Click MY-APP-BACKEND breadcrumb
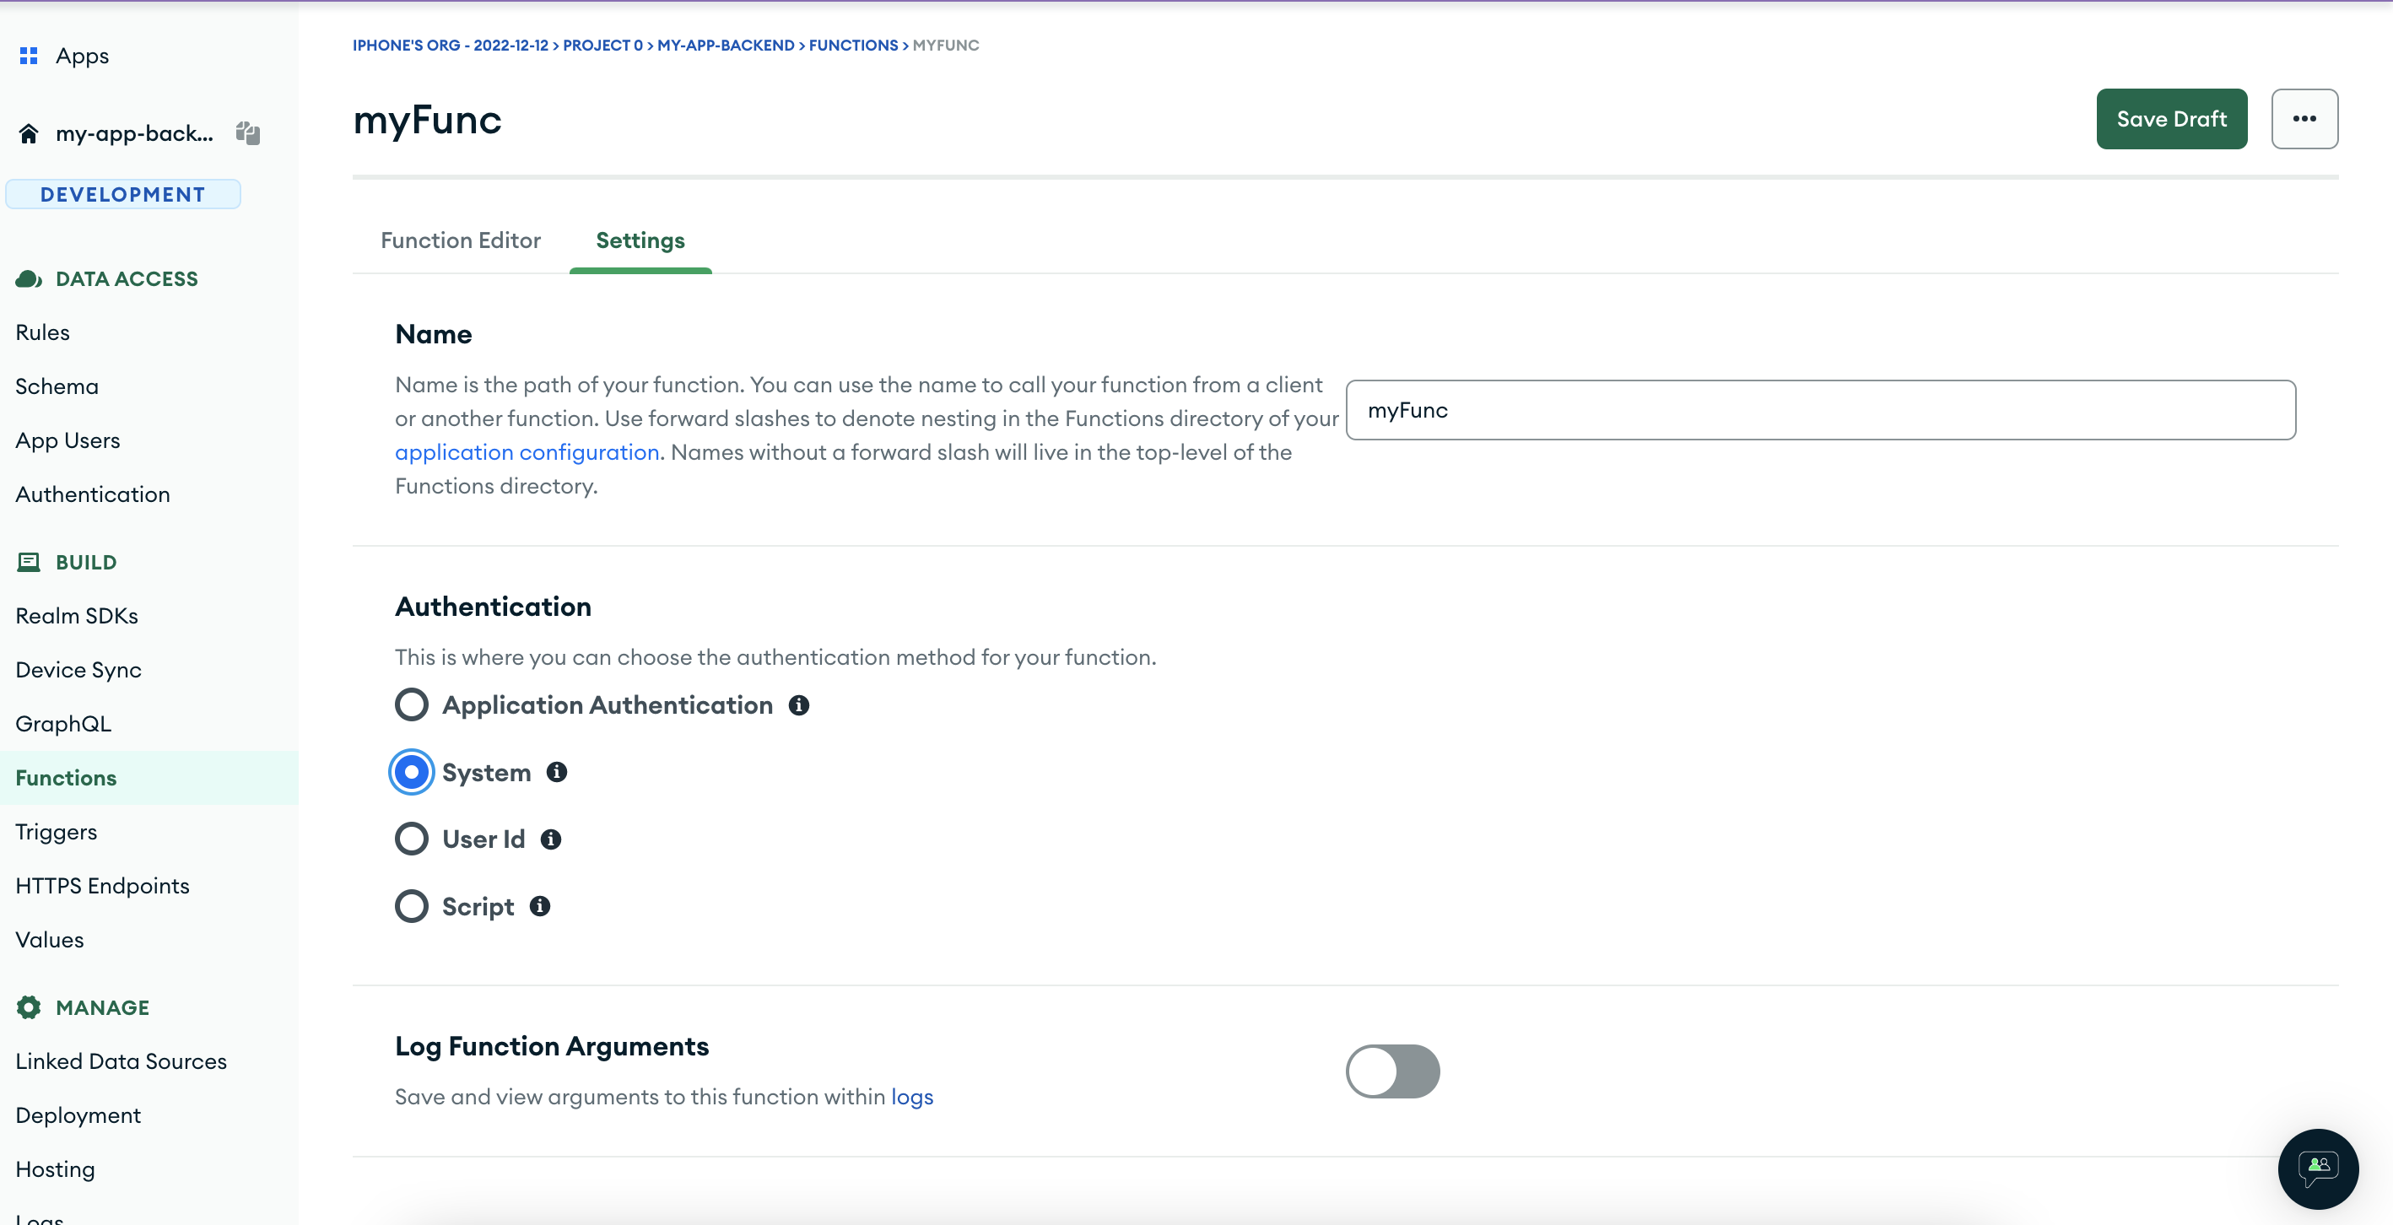Image resolution: width=2393 pixels, height=1225 pixels. pos(726,46)
